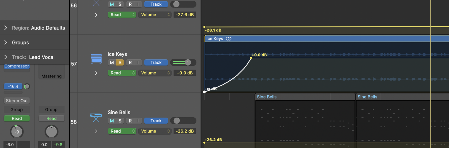Click the Mastering channel strip slot
Image resolution: width=449 pixels, height=148 pixels.
tap(51, 76)
